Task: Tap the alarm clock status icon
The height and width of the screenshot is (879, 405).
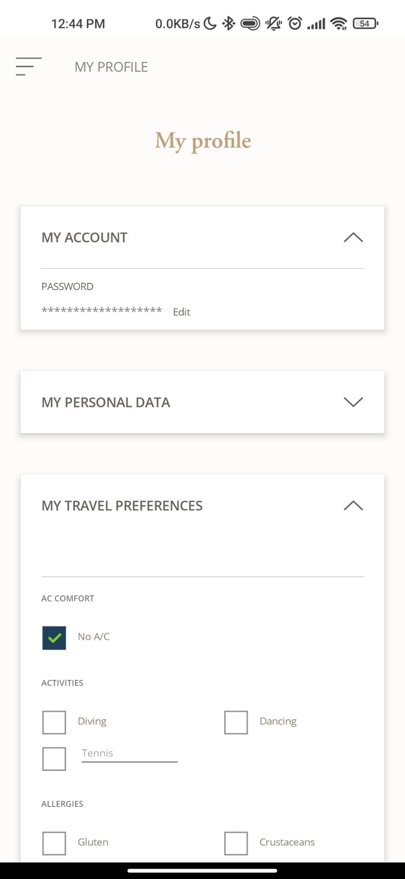Action: click(x=295, y=24)
